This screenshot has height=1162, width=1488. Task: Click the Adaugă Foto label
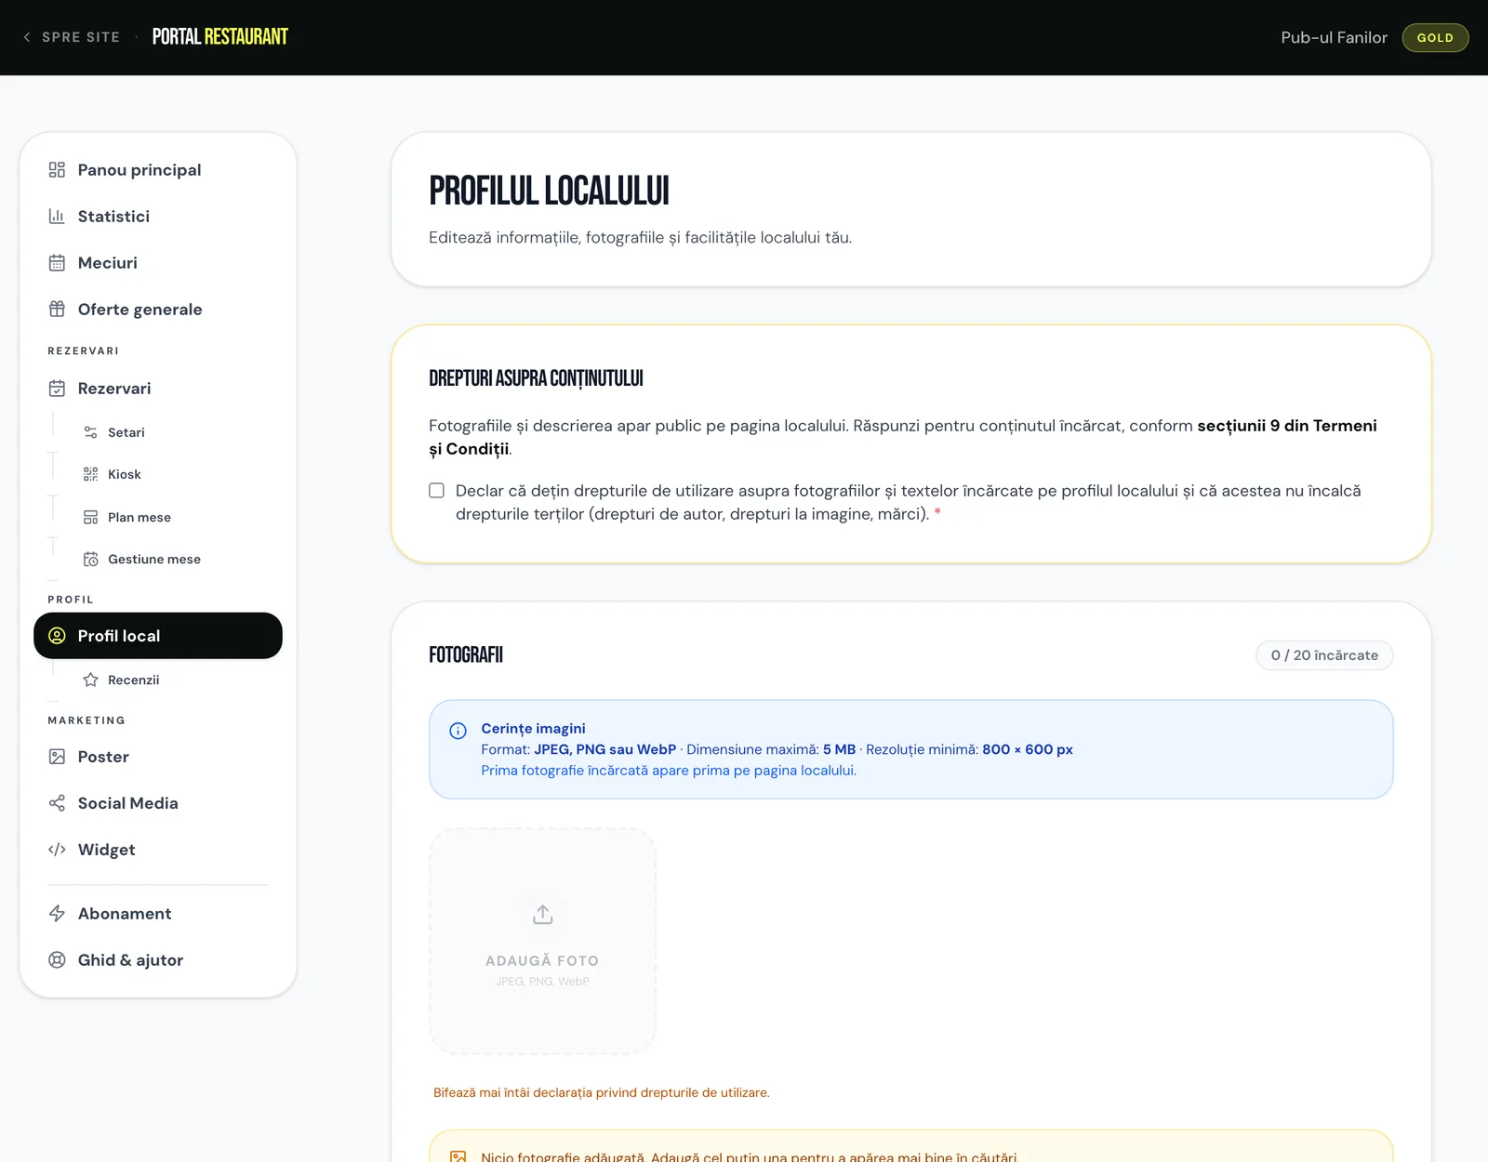[542, 960]
